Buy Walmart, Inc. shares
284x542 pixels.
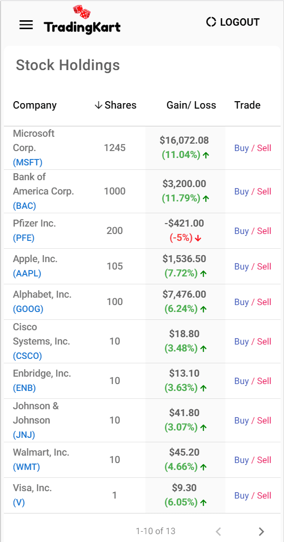tap(242, 460)
